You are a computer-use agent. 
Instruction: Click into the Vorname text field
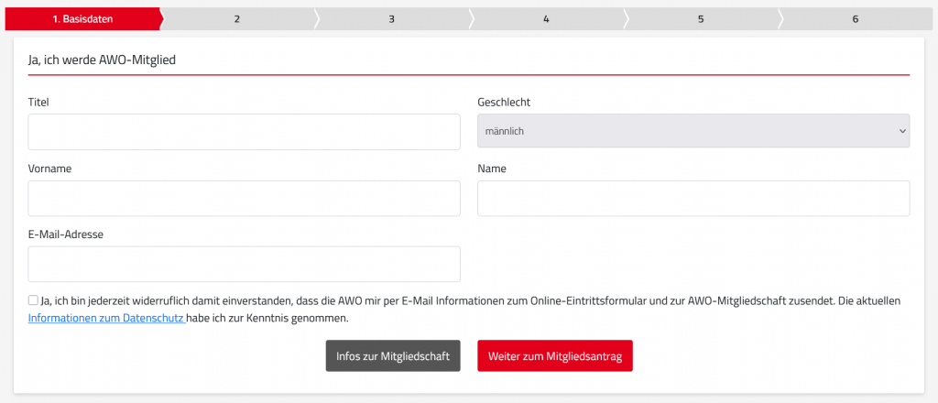pyautogui.click(x=244, y=198)
